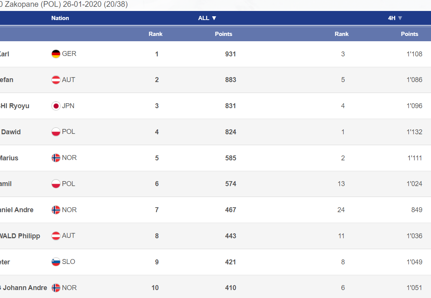
Task: Open the 4H column sort dropdown
Action: [x=400, y=18]
